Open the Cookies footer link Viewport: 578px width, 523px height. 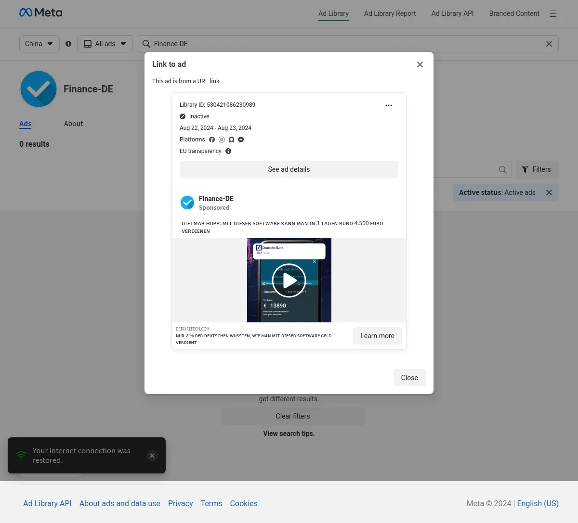pyautogui.click(x=244, y=503)
